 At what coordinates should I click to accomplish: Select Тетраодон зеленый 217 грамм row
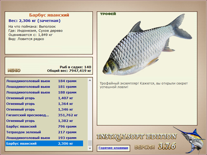44,132
